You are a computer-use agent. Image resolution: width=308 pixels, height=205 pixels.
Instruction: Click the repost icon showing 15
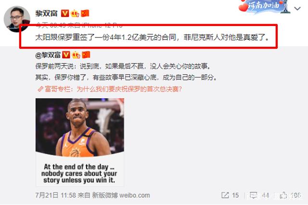225,195
